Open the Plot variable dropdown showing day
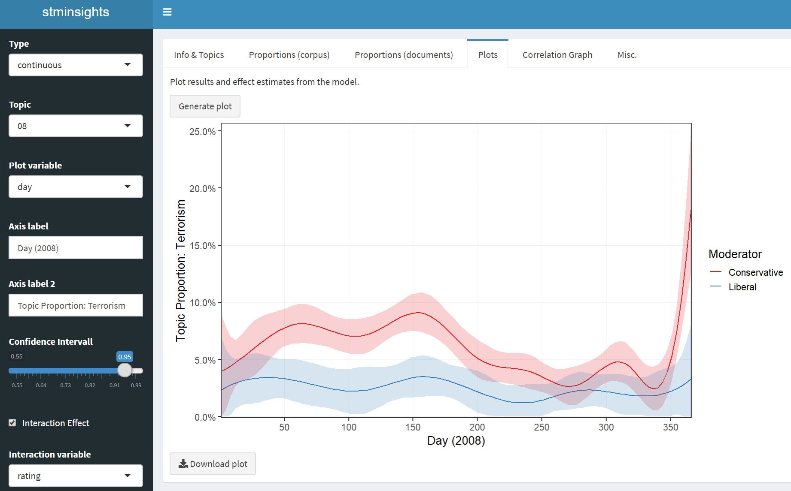 76,187
